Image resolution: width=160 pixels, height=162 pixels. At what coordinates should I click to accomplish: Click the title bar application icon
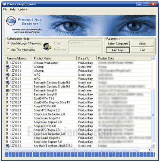click(x=4, y=4)
